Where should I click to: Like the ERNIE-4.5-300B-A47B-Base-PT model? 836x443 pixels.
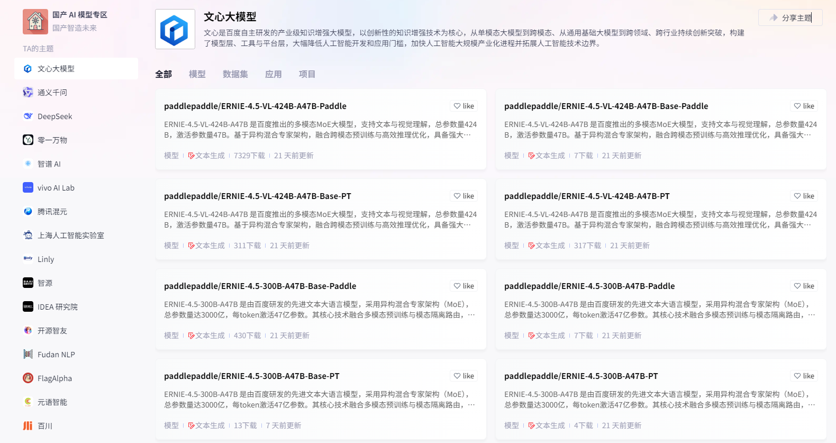(x=464, y=376)
